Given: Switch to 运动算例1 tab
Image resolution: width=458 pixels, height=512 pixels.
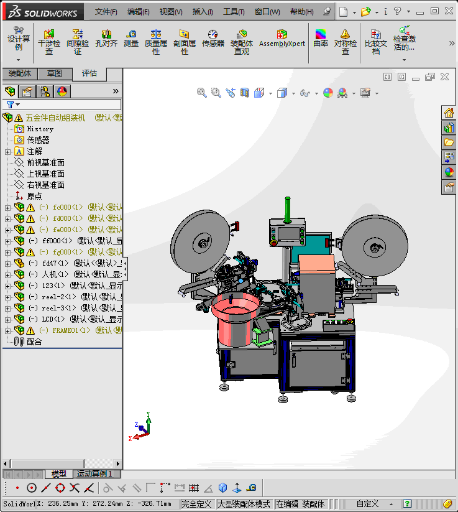Looking at the screenshot, I should (x=94, y=474).
